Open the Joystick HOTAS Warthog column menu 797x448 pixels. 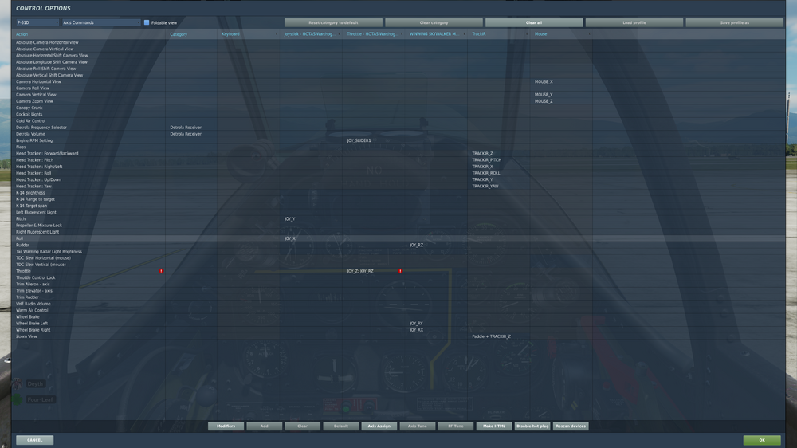click(339, 34)
